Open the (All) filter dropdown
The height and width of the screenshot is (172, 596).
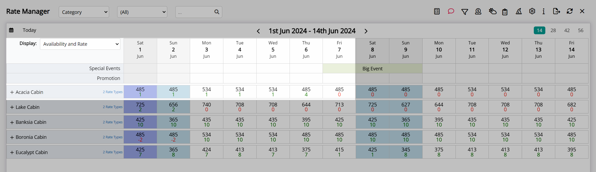142,12
